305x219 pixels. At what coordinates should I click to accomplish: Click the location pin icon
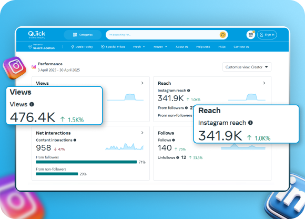30,47
